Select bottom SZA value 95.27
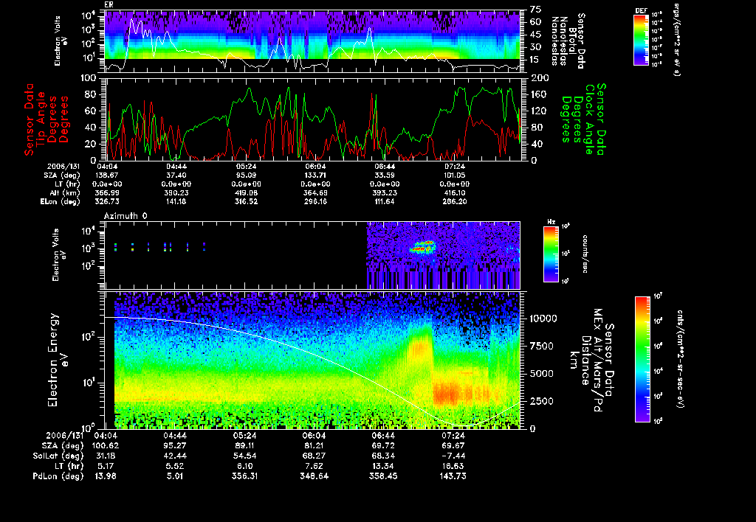Image resolution: width=756 pixels, height=522 pixels. (174, 445)
